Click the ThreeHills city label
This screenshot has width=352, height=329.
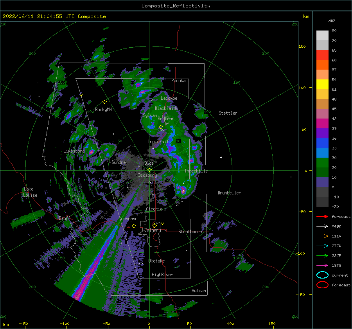(x=196, y=171)
